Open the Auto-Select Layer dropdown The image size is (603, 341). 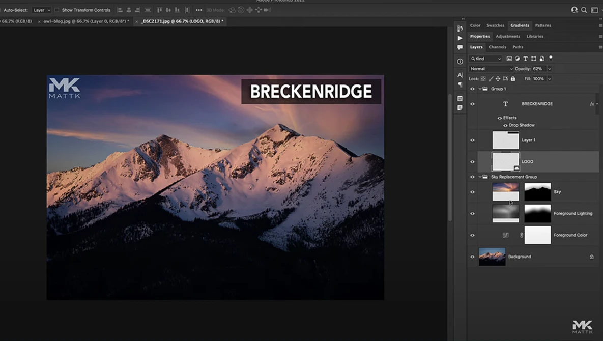pos(42,10)
